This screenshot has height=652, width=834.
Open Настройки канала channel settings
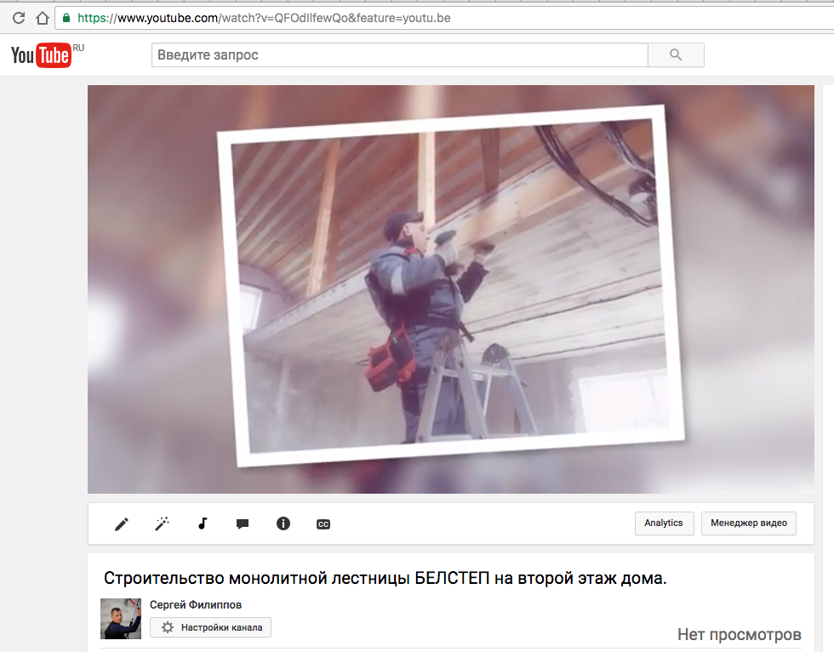[211, 627]
